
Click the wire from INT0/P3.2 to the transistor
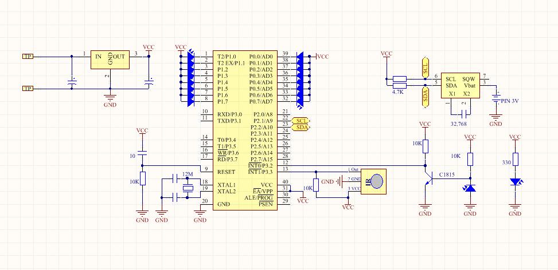(358, 165)
